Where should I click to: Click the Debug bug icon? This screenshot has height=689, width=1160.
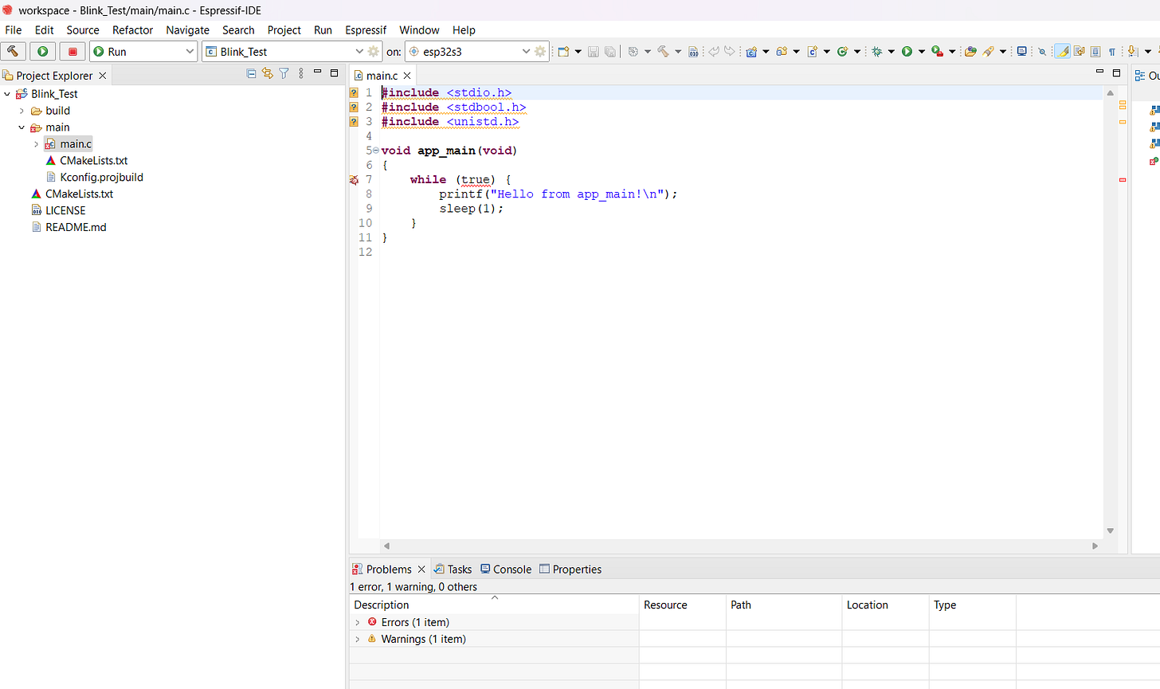[876, 52]
